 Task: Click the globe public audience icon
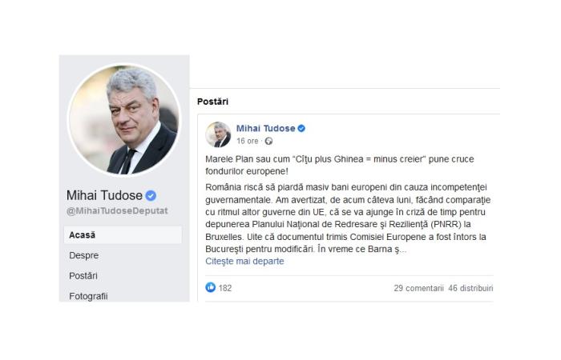click(x=268, y=141)
